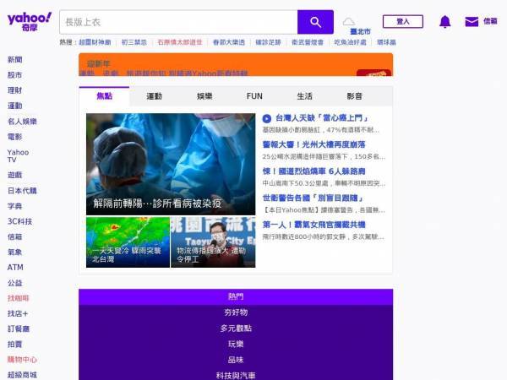Open the red link below 公益 in sidebar
507x380 pixels.
[19, 298]
